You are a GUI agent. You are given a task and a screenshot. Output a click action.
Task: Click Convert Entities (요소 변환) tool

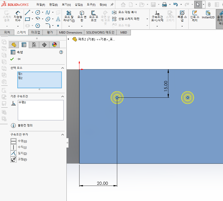(82, 16)
